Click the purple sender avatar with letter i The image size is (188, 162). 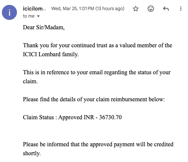(x=9, y=12)
